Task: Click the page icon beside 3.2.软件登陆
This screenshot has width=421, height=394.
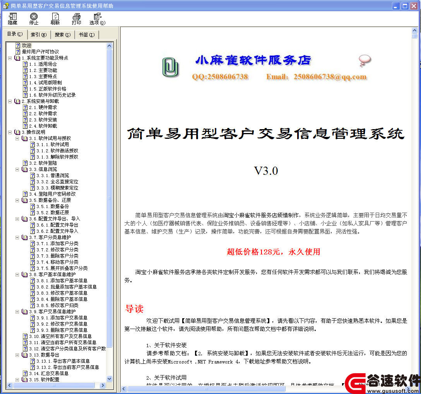Action: (x=25, y=163)
